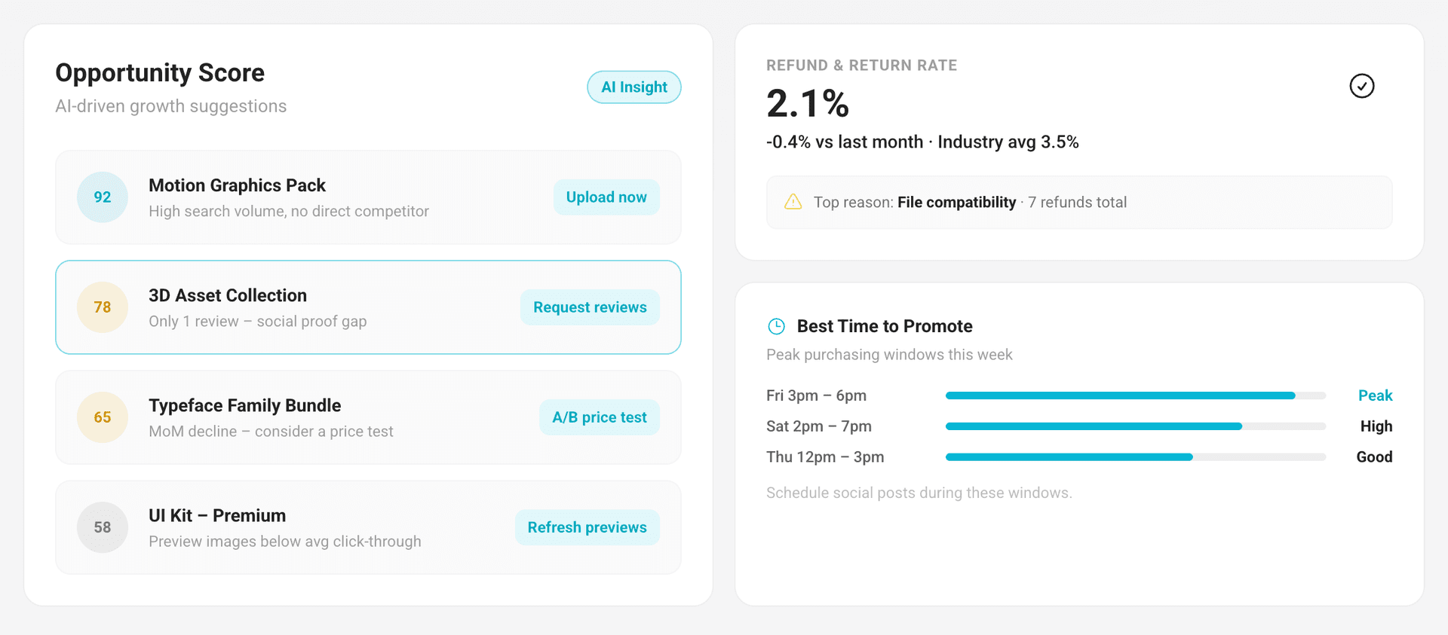This screenshot has width=1448, height=635.
Task: Click the grey 58 score circle
Action: [103, 527]
